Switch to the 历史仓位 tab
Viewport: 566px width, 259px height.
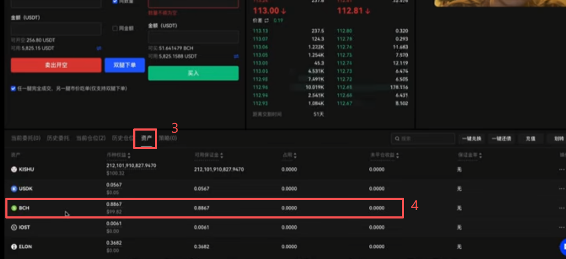tap(123, 138)
